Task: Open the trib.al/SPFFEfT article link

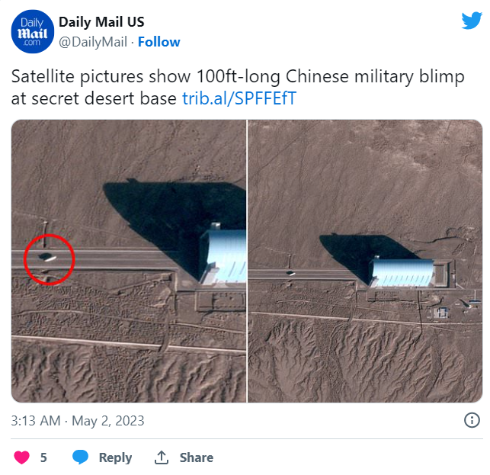Action: (x=239, y=98)
